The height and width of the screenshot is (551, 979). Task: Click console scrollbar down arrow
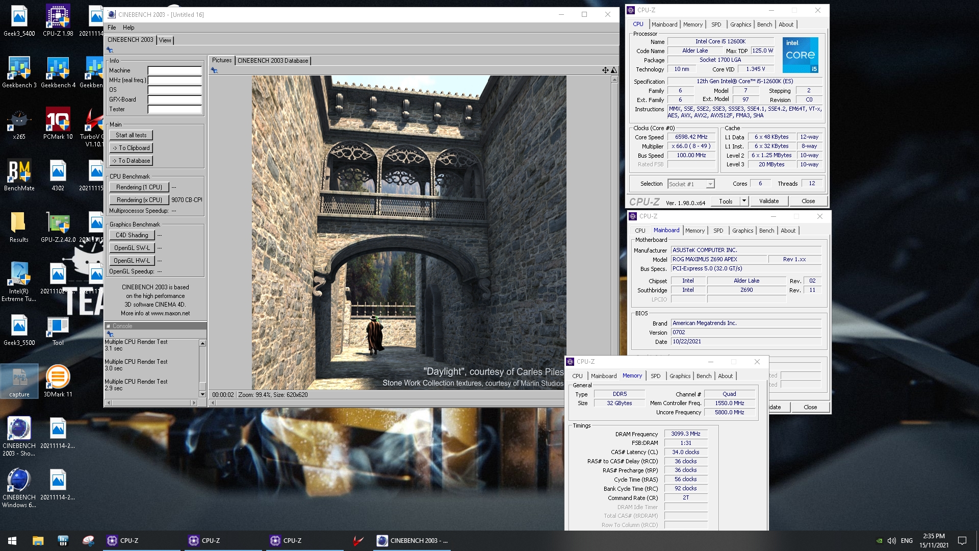pyautogui.click(x=202, y=394)
